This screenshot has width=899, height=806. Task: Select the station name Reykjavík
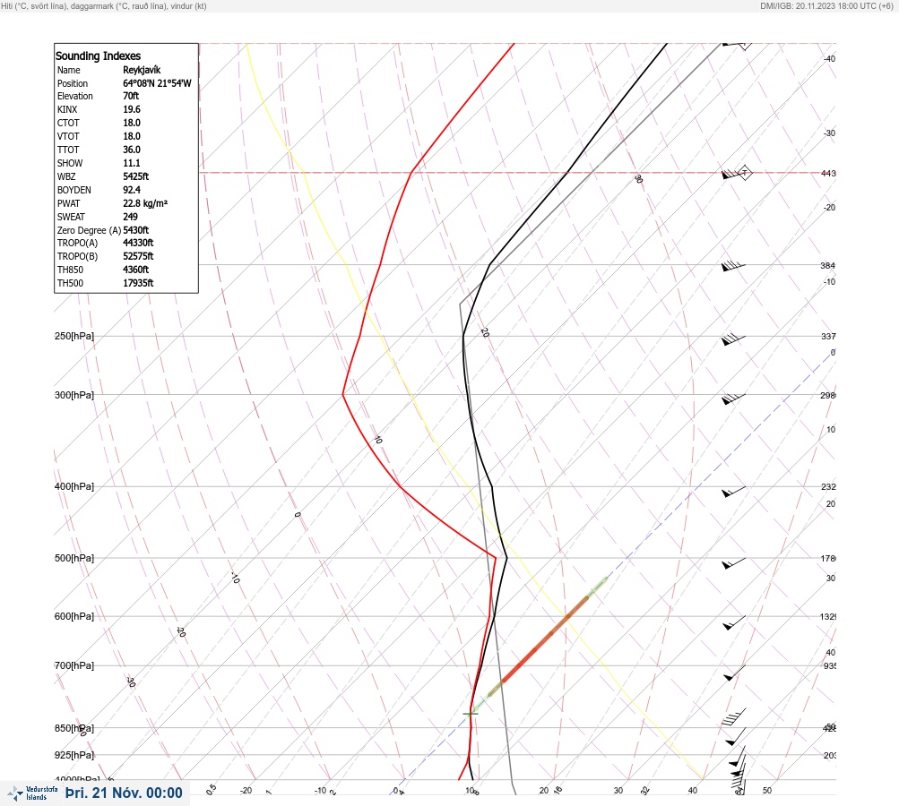142,70
